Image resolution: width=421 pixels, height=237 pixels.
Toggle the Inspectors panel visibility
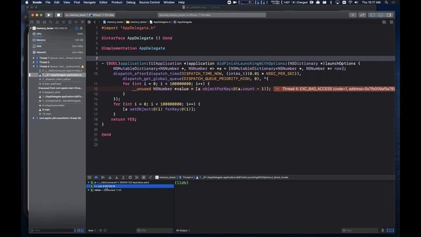coord(389,15)
